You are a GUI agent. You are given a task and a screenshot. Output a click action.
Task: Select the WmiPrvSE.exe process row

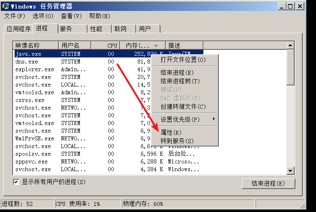point(109,138)
